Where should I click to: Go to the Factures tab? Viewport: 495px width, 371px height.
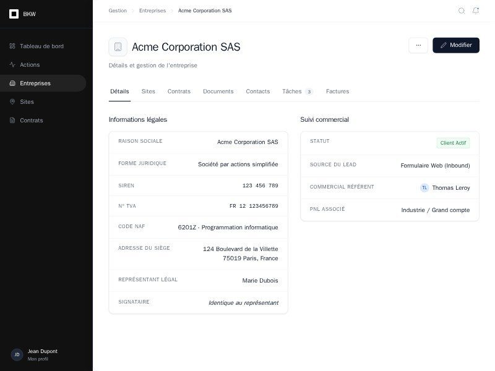(337, 92)
